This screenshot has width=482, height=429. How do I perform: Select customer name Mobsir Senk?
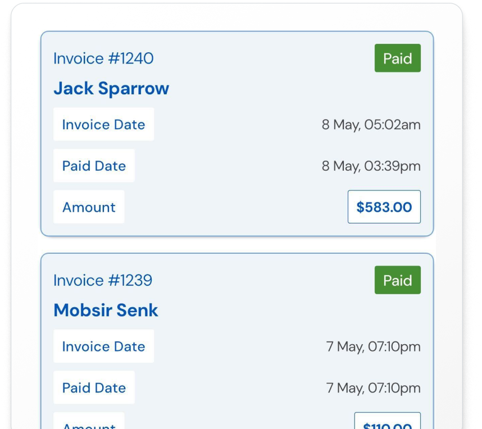coord(106,310)
